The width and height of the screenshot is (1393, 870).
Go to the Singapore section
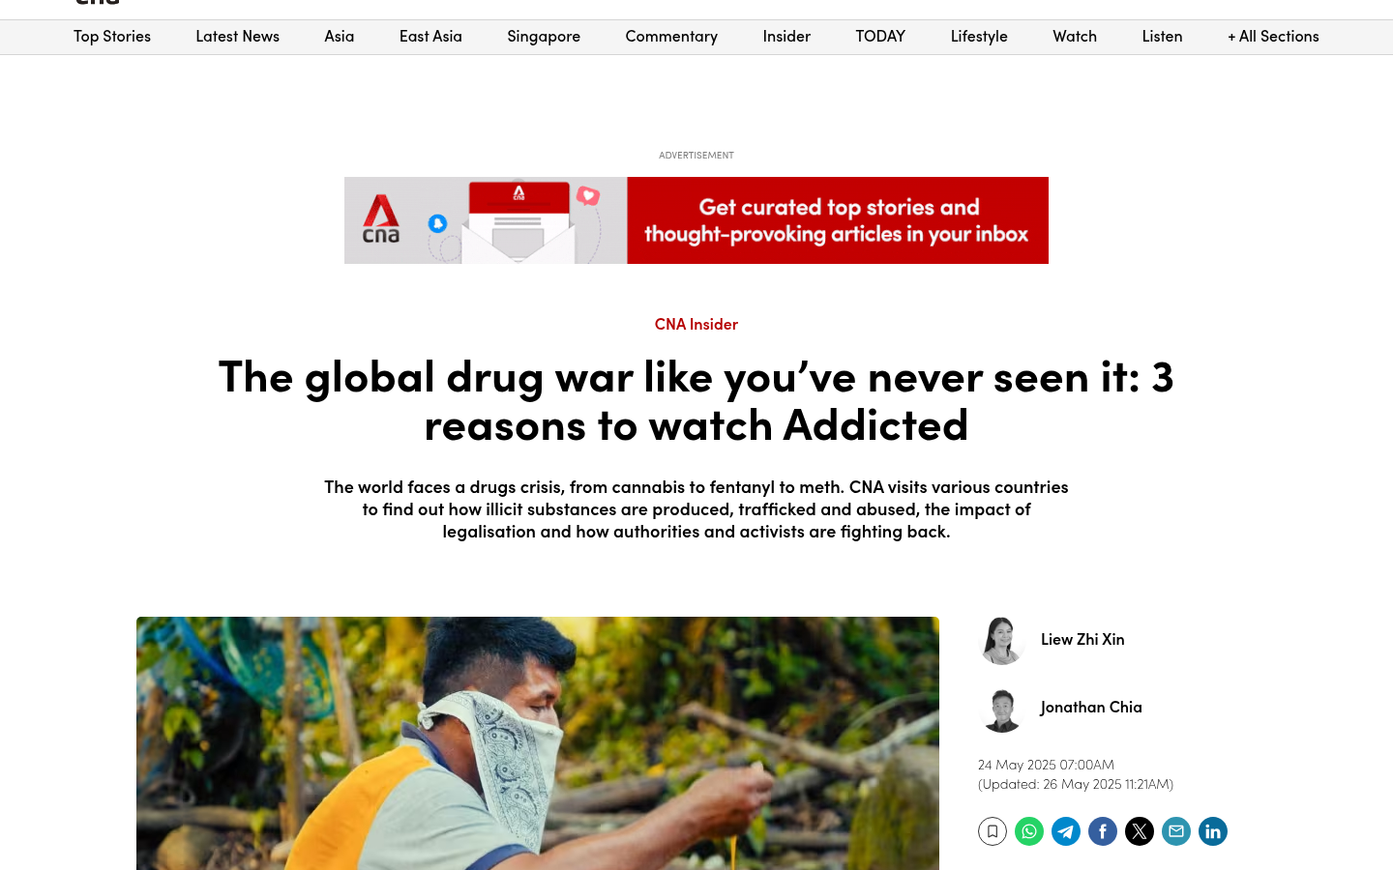click(x=544, y=37)
